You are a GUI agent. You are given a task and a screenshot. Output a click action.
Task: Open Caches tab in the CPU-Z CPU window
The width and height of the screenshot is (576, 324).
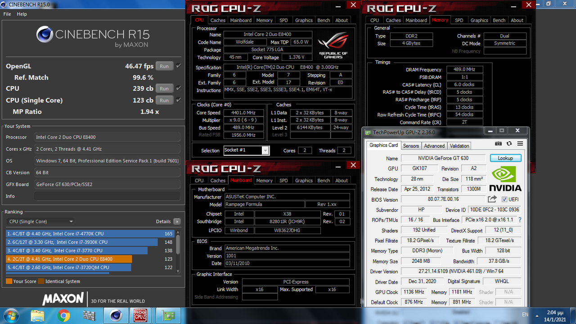coord(218,20)
